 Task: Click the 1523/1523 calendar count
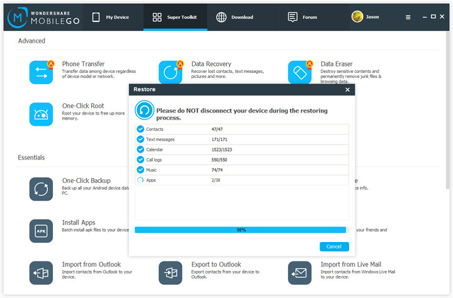[x=221, y=149]
